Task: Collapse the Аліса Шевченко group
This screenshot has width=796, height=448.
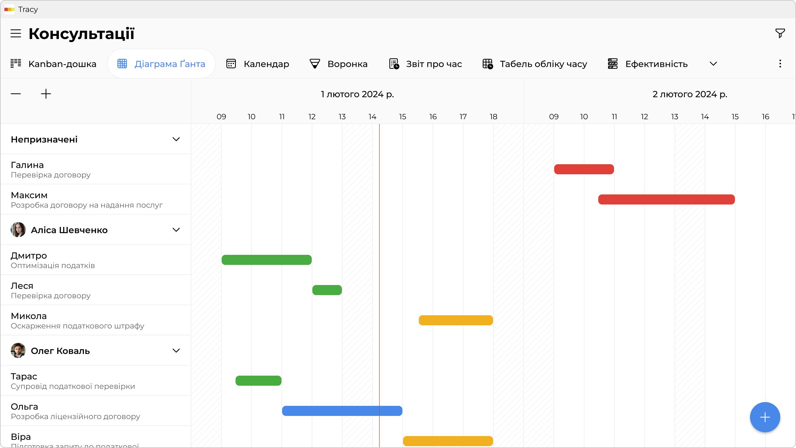Action: (176, 230)
